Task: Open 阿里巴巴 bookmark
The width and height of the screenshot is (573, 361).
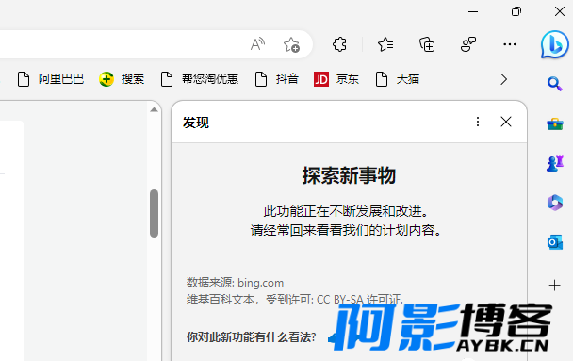Action: [x=51, y=79]
